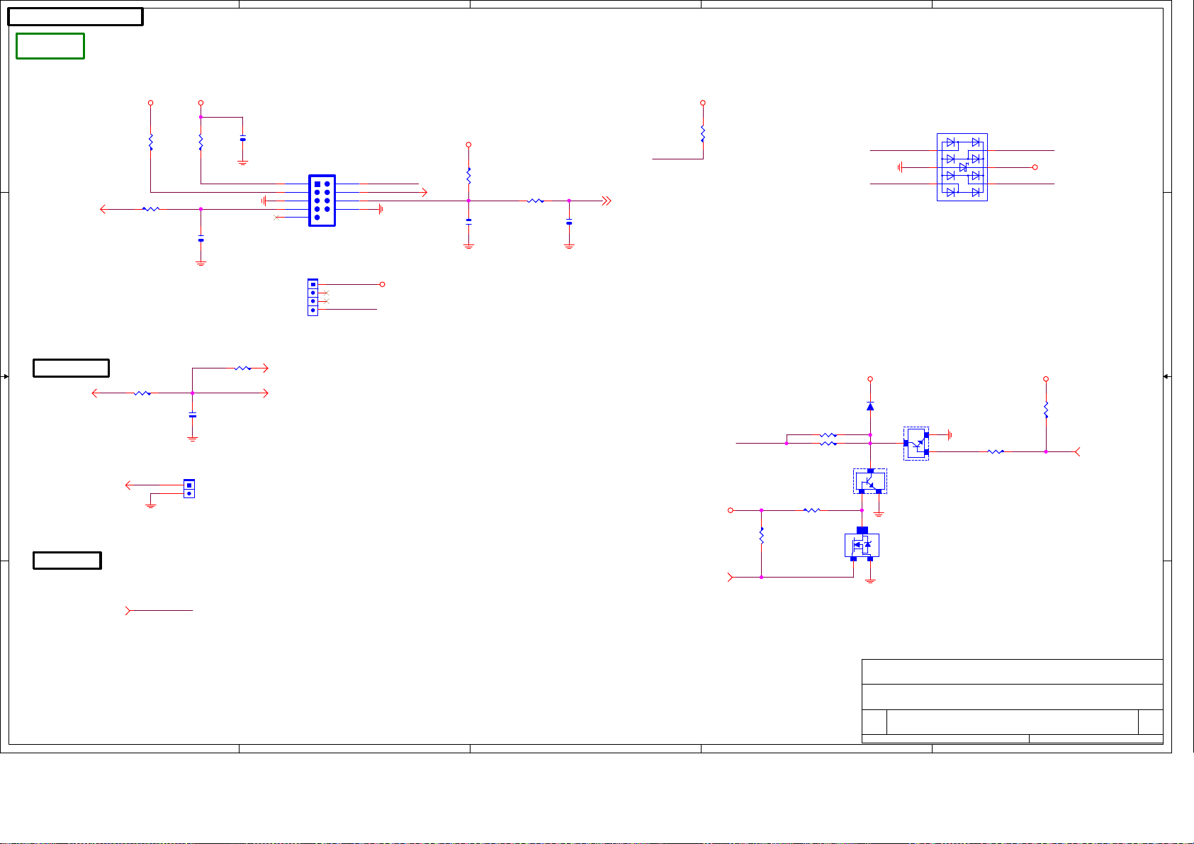Select the lower of the two parallel resistors

point(828,444)
